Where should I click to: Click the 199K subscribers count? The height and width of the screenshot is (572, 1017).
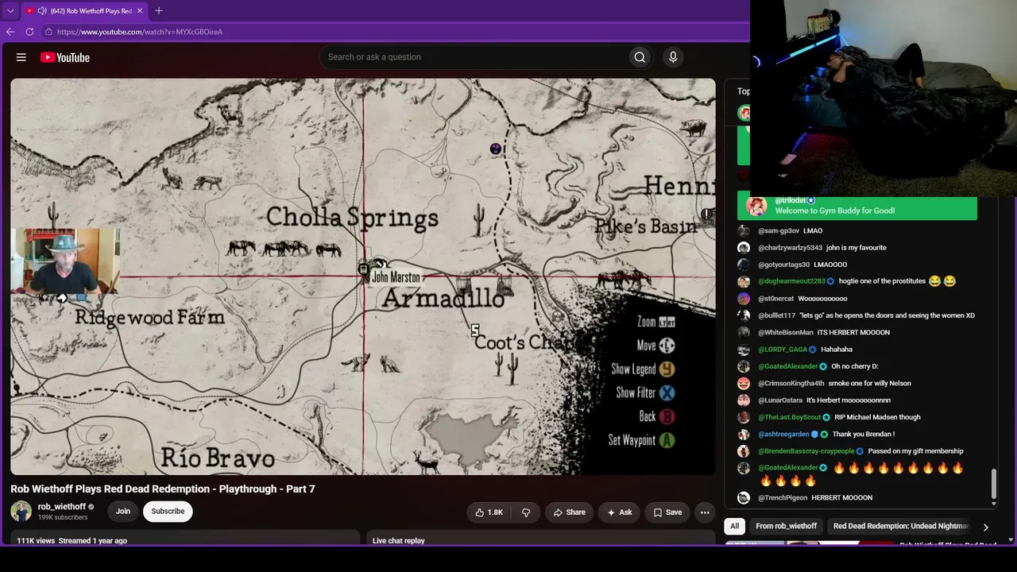(63, 518)
